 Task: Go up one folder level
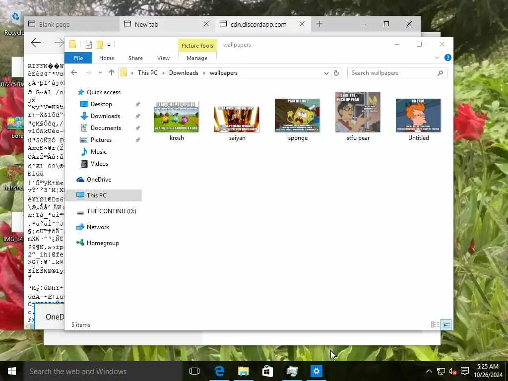(x=112, y=72)
